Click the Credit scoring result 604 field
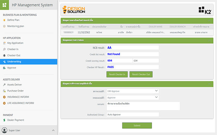Screen dimensions: 217x135 click(119, 60)
